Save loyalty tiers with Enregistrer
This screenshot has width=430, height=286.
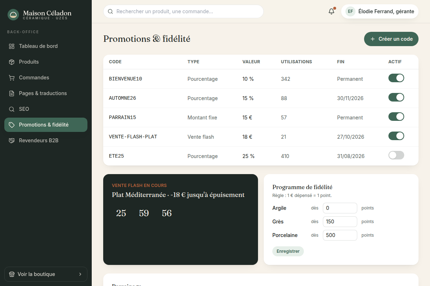click(288, 251)
